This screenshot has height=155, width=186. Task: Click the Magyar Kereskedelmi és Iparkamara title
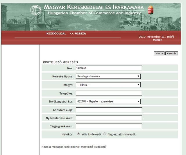(x=94, y=7)
